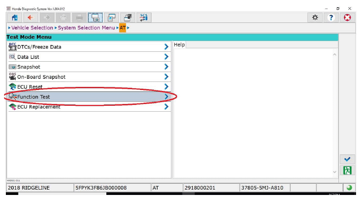Click the stacked windows toolbar icon
Screen dimensions: 361x199
point(128,18)
